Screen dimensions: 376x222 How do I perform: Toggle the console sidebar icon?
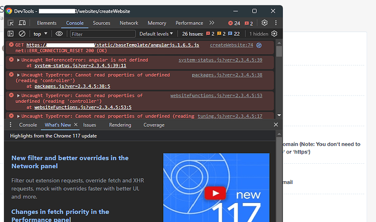10,34
